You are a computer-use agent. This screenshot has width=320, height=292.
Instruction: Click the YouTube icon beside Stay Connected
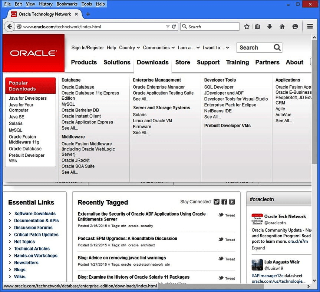pos(232,202)
